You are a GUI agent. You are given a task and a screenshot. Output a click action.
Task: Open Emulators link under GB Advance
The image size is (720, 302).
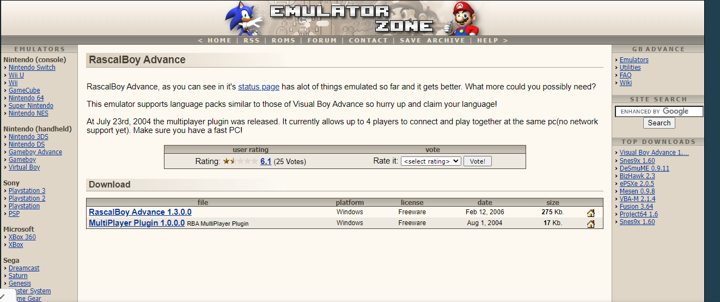click(x=634, y=60)
